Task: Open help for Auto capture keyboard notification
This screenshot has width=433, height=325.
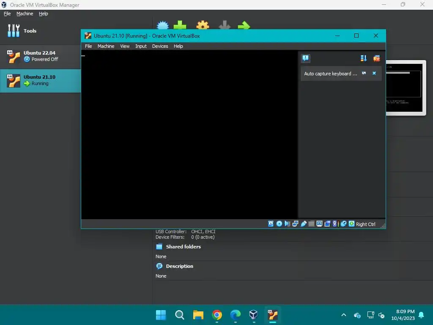Action: point(364,73)
